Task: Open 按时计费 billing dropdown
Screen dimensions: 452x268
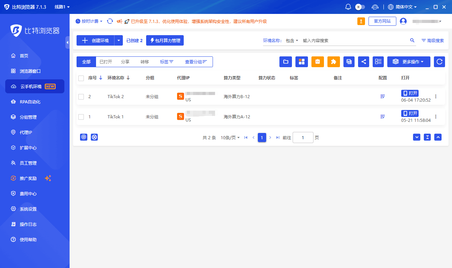Action: point(89,21)
